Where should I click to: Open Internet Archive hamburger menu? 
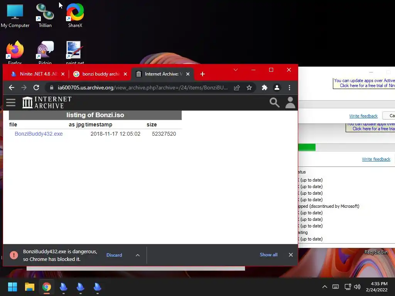(11, 103)
